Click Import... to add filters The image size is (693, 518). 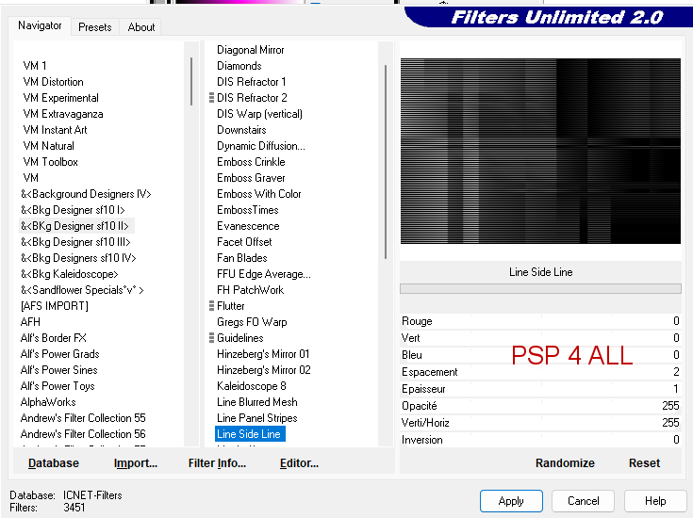(x=136, y=463)
